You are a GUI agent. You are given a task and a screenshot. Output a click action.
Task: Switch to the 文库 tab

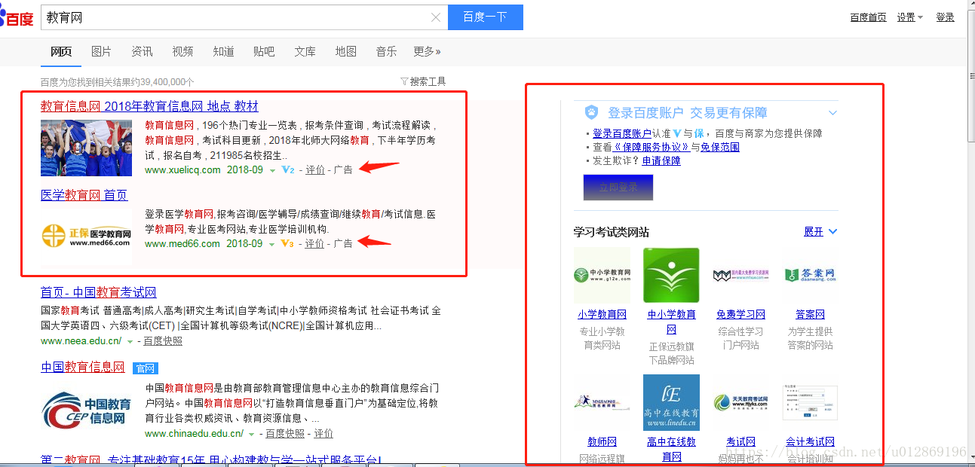pyautogui.click(x=305, y=51)
